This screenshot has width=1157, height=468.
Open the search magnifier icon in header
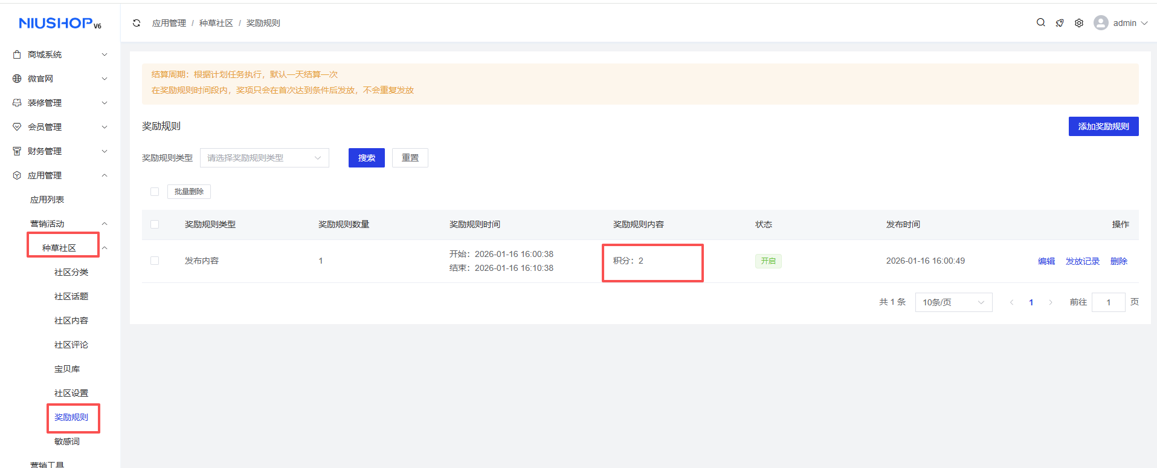point(1040,22)
